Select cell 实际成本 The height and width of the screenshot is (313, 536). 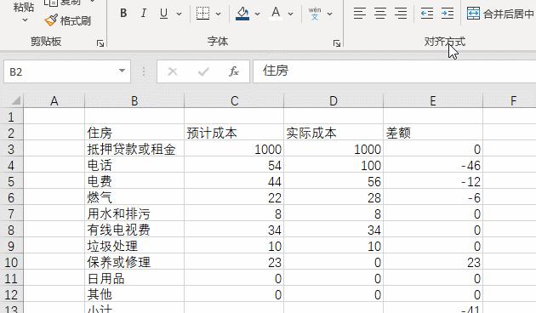click(334, 133)
